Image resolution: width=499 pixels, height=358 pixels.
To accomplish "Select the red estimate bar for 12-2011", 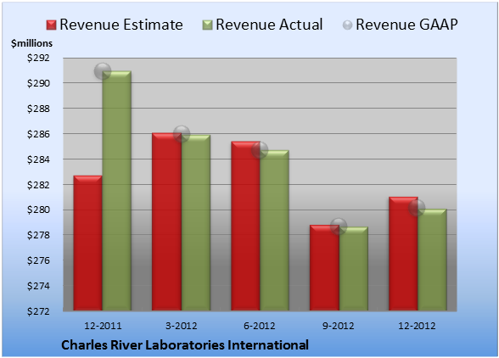I will tap(88, 243).
